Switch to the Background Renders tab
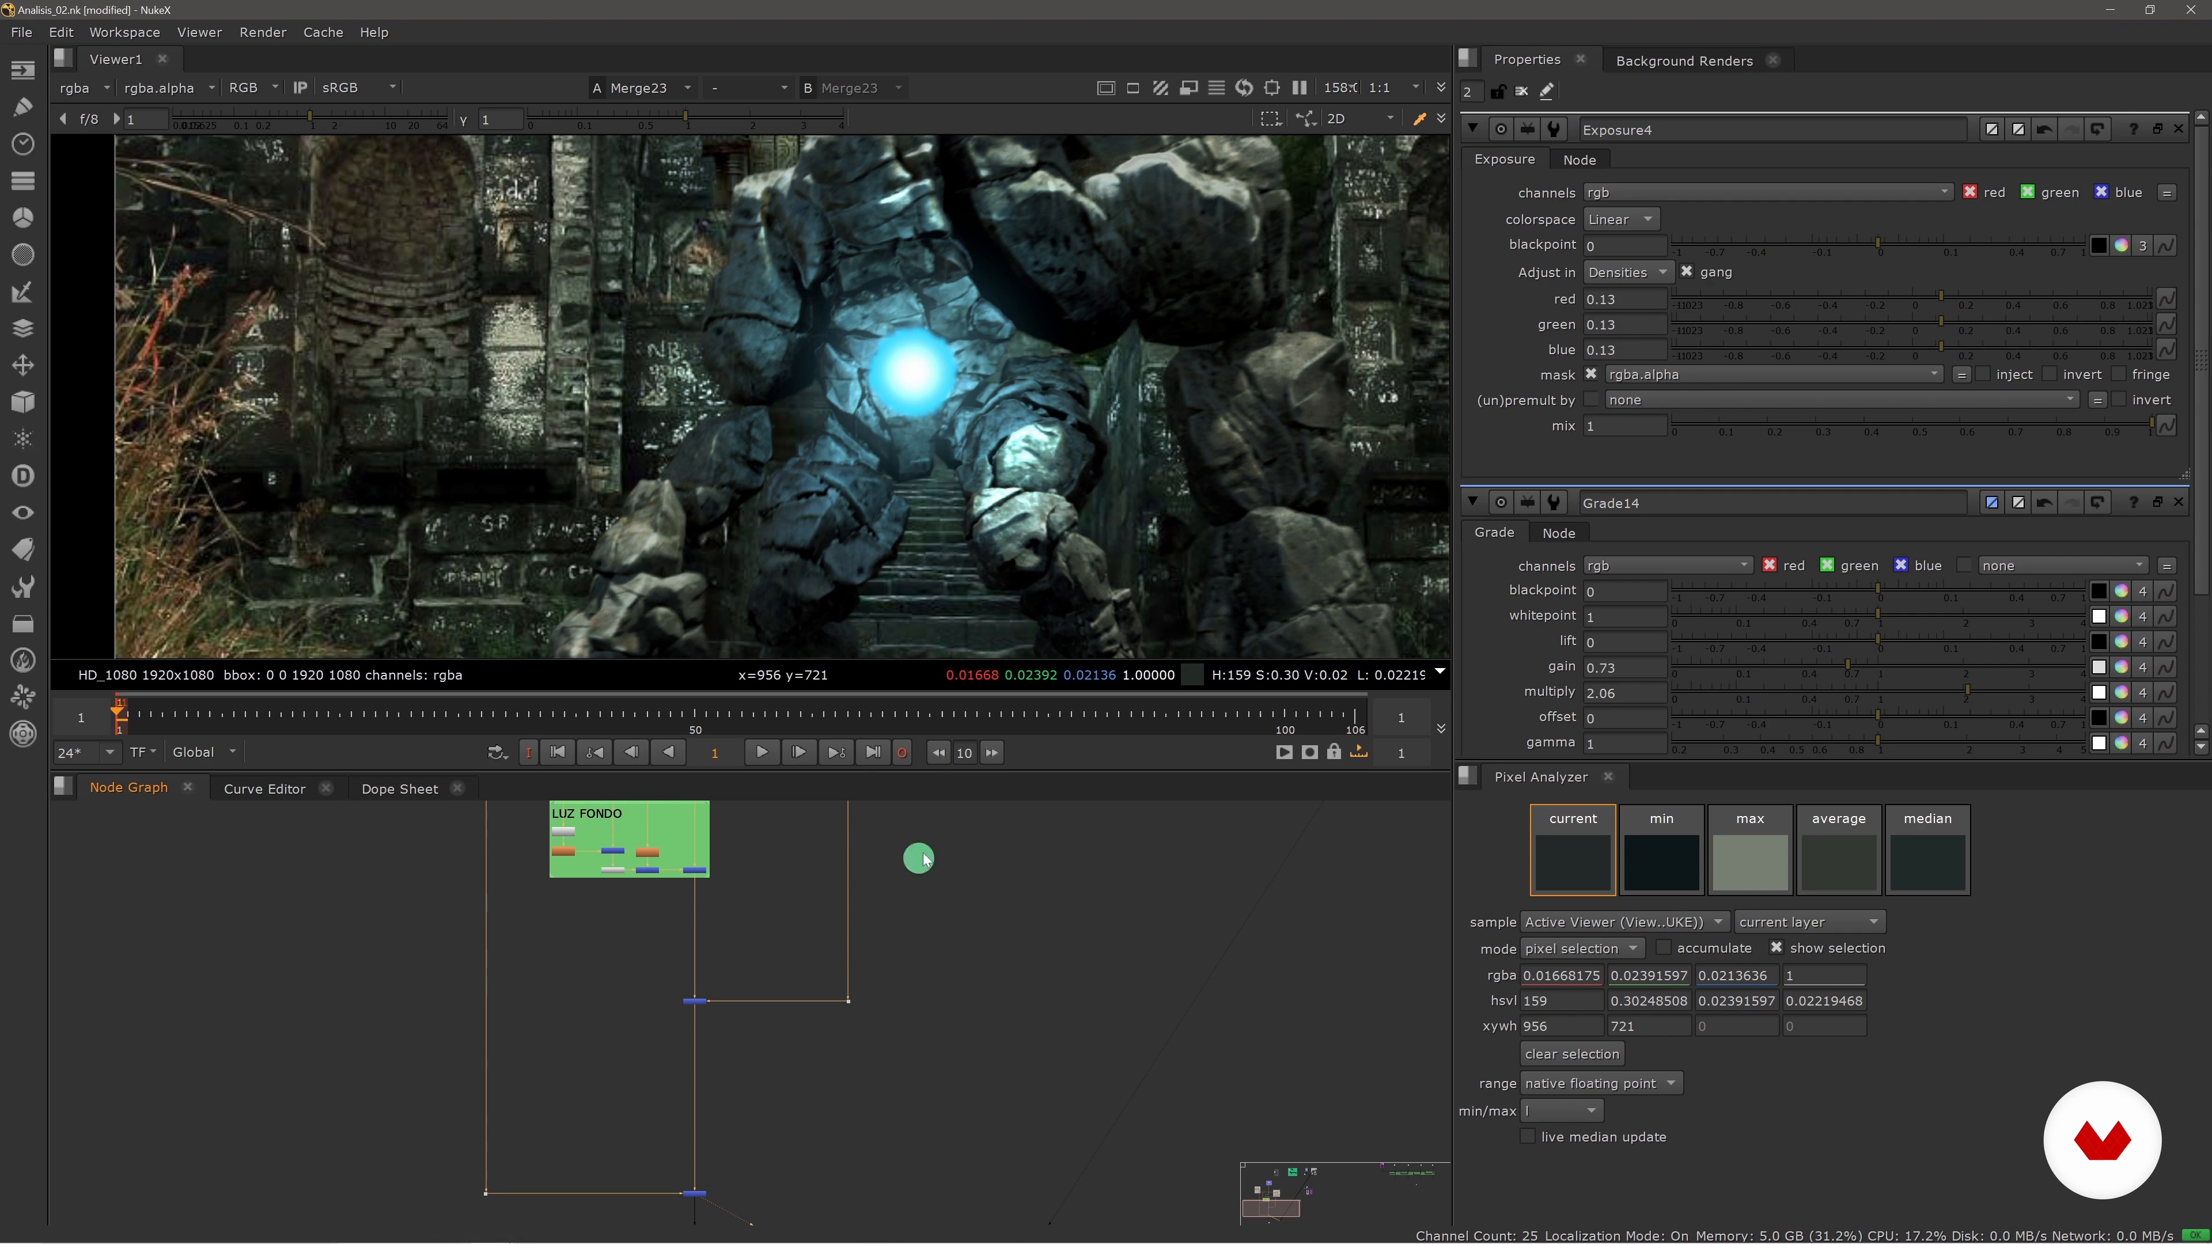The height and width of the screenshot is (1244, 2212). pos(1684,60)
